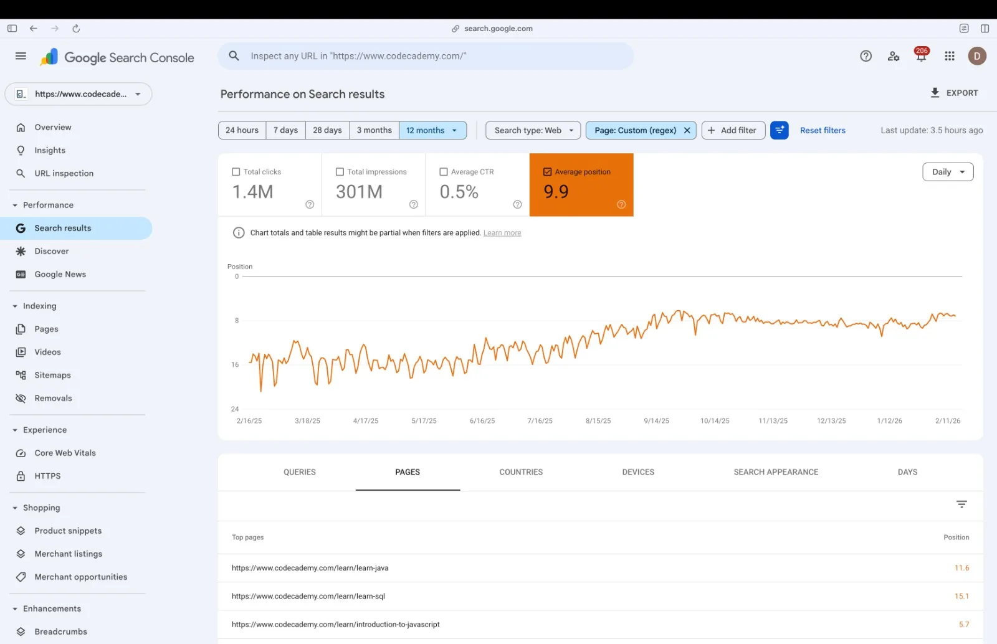The width and height of the screenshot is (997, 644).
Task: Uncheck Average position checkbox
Action: [547, 172]
